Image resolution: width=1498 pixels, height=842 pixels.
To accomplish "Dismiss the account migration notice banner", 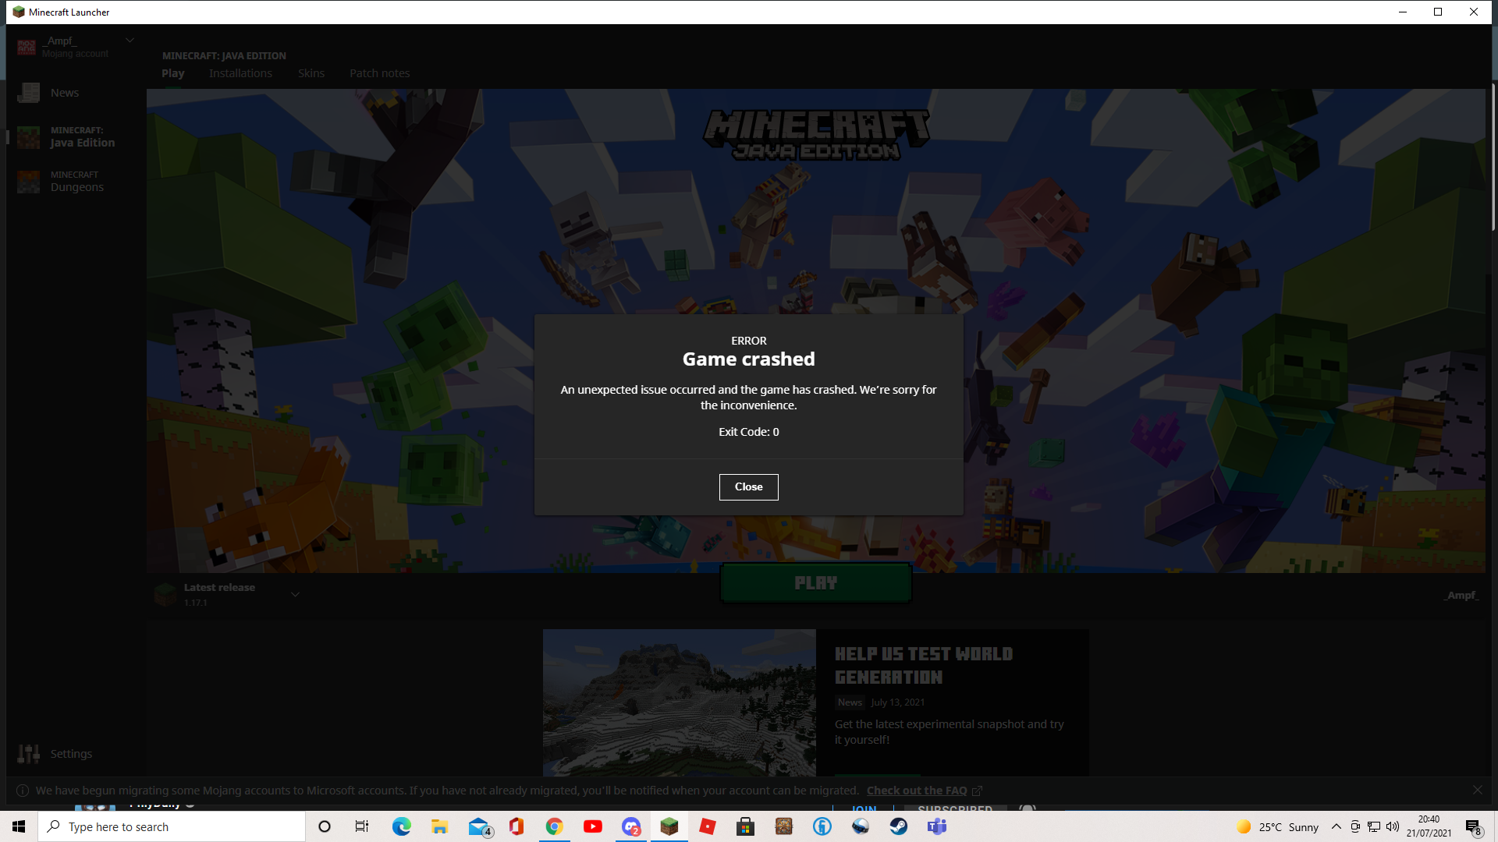I will coord(1478,790).
